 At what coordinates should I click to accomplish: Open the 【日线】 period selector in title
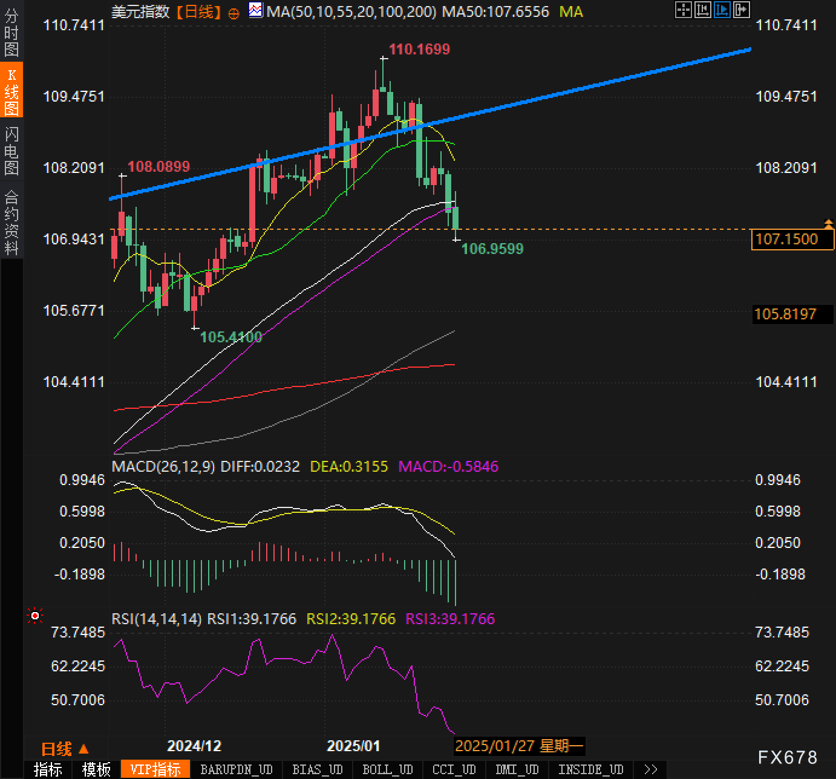click(199, 12)
